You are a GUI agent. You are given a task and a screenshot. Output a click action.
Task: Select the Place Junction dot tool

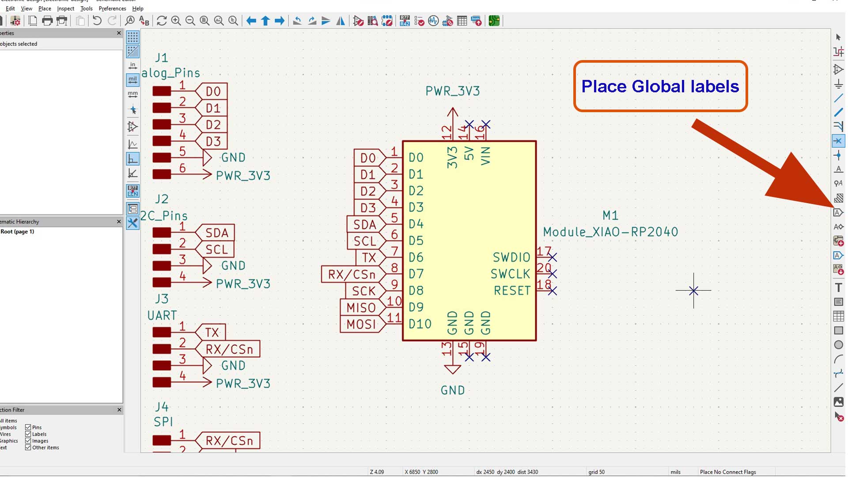pyautogui.click(x=838, y=155)
